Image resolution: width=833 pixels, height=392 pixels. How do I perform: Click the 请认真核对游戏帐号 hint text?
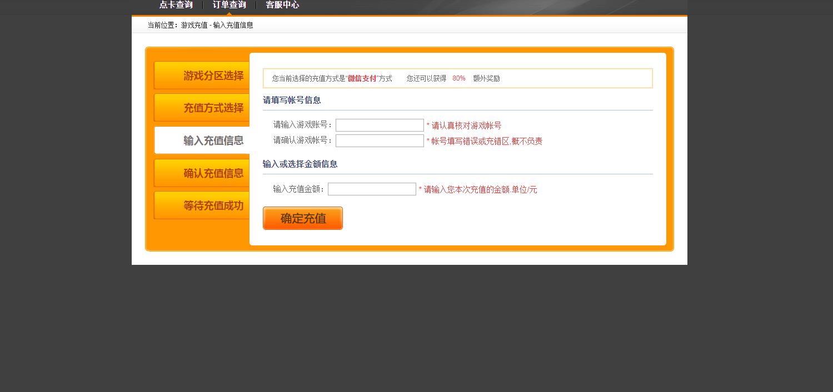tap(466, 126)
